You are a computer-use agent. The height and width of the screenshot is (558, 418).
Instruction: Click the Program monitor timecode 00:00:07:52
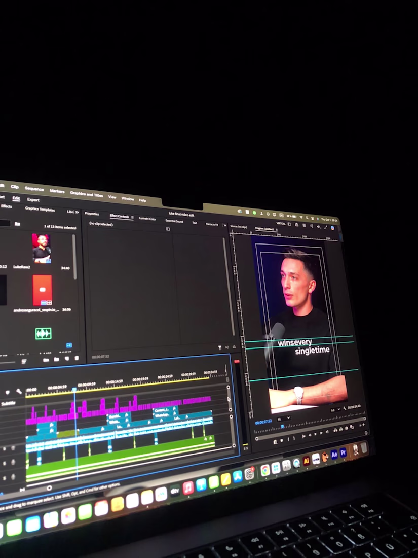point(263,422)
